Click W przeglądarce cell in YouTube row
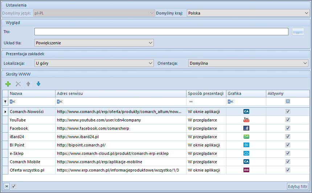Screen dimensions: 312x193 coord(206,120)
